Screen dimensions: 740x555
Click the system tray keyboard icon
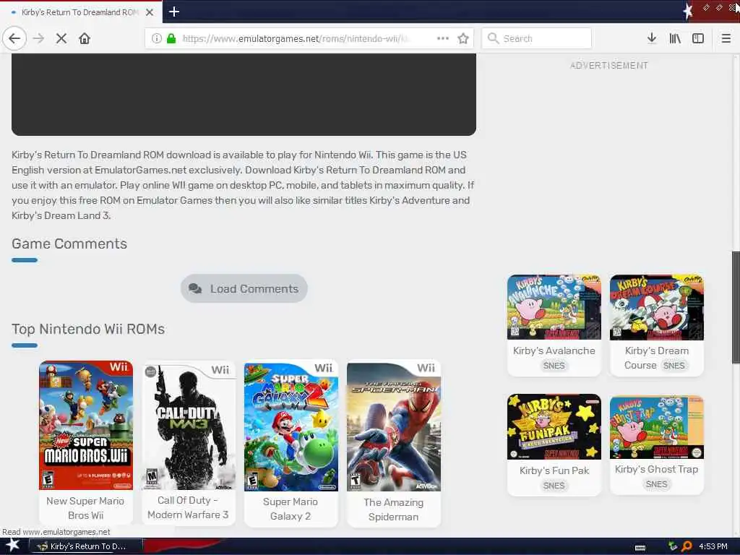coord(640,548)
